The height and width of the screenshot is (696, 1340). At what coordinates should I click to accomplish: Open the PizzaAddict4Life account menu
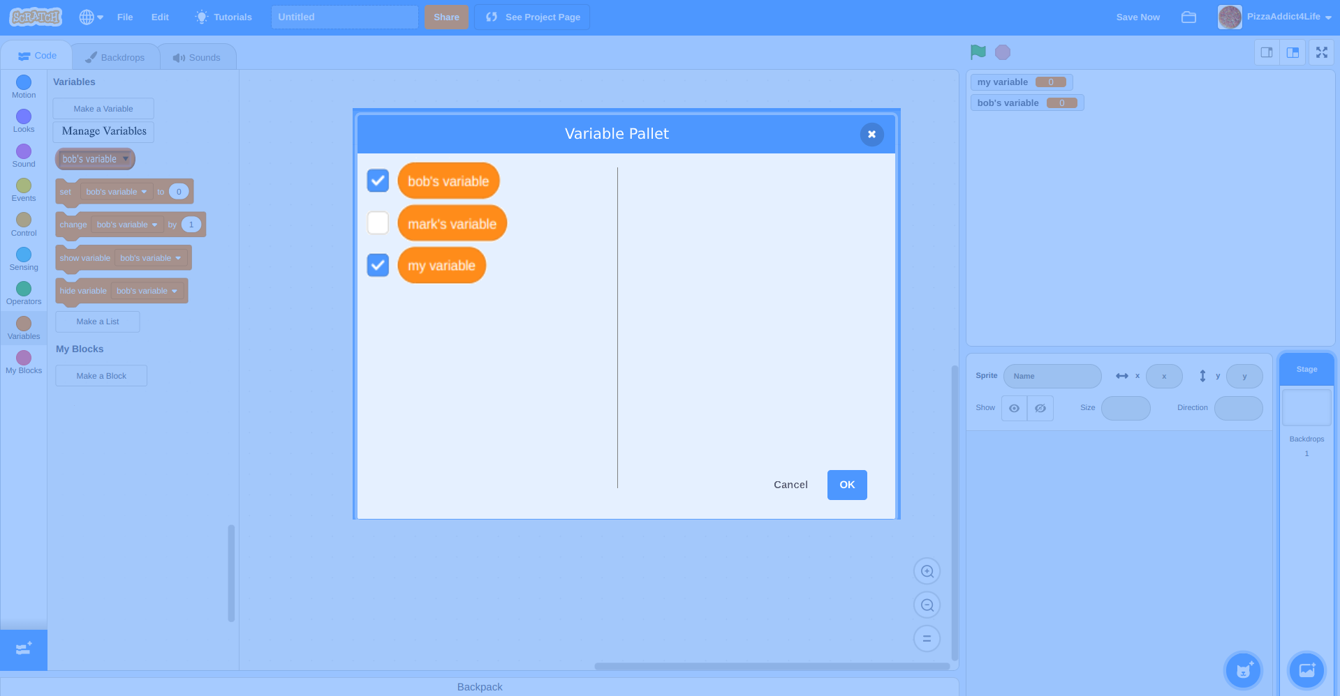(x=1274, y=17)
